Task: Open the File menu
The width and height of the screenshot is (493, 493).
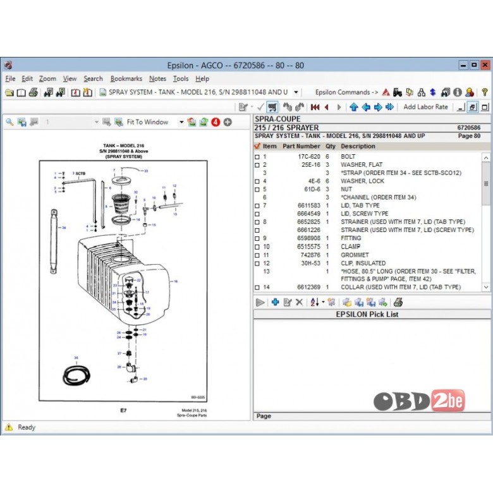Action: [10, 78]
